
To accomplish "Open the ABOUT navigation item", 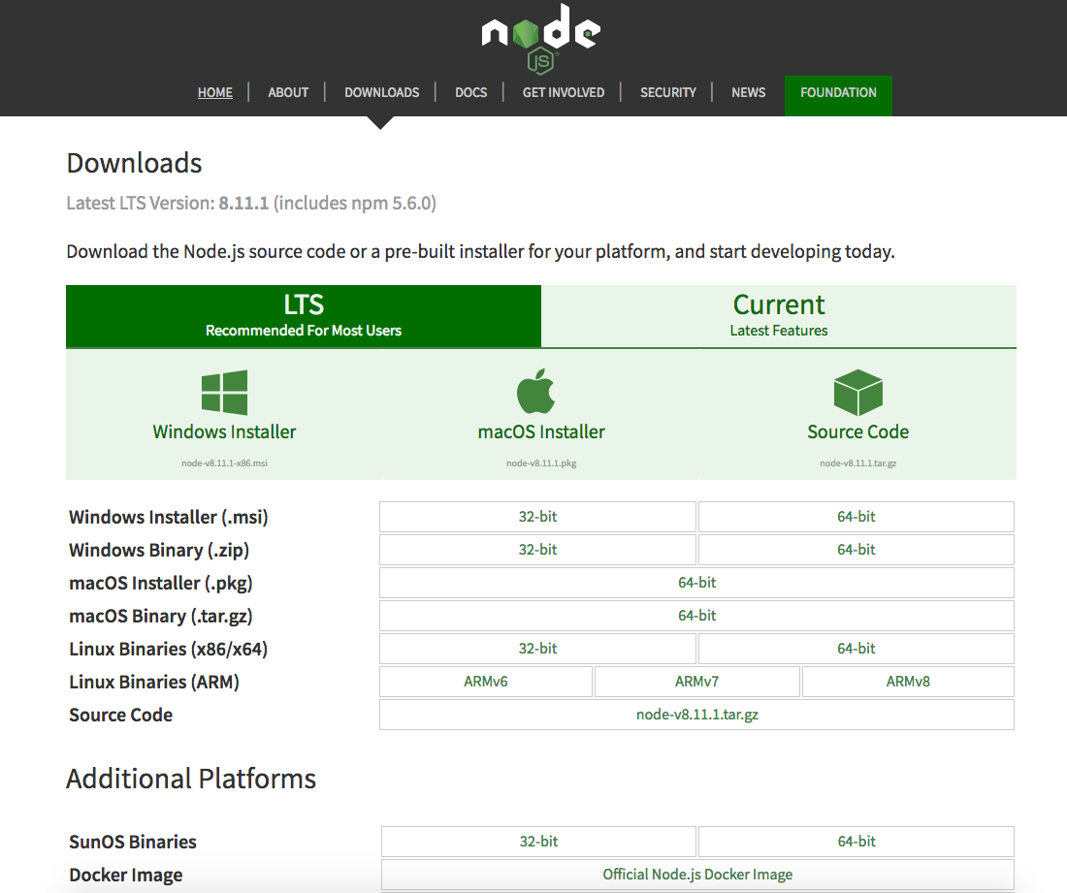I will point(288,92).
